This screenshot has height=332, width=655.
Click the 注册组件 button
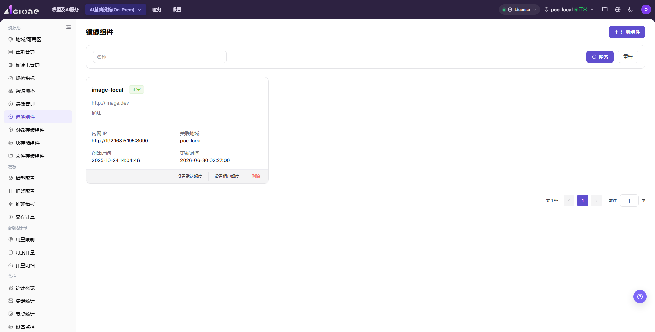point(627,32)
